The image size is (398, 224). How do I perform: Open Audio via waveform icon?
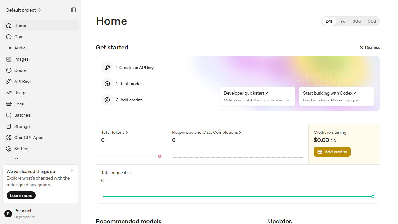tap(9, 48)
